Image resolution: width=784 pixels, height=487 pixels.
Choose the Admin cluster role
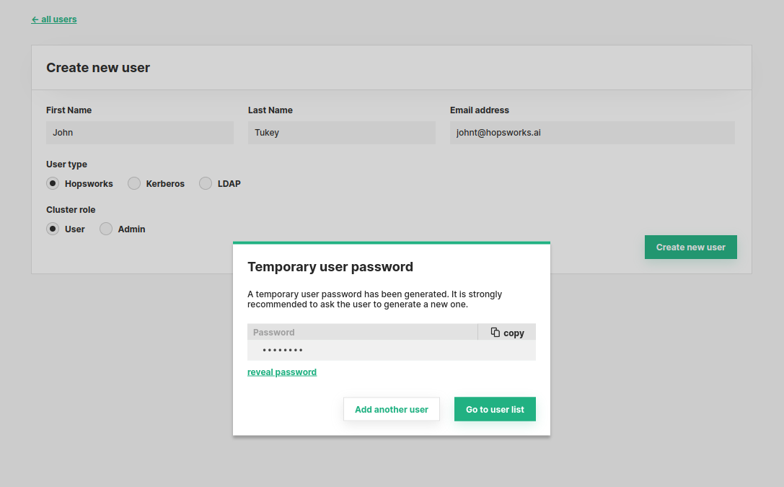pyautogui.click(x=105, y=229)
